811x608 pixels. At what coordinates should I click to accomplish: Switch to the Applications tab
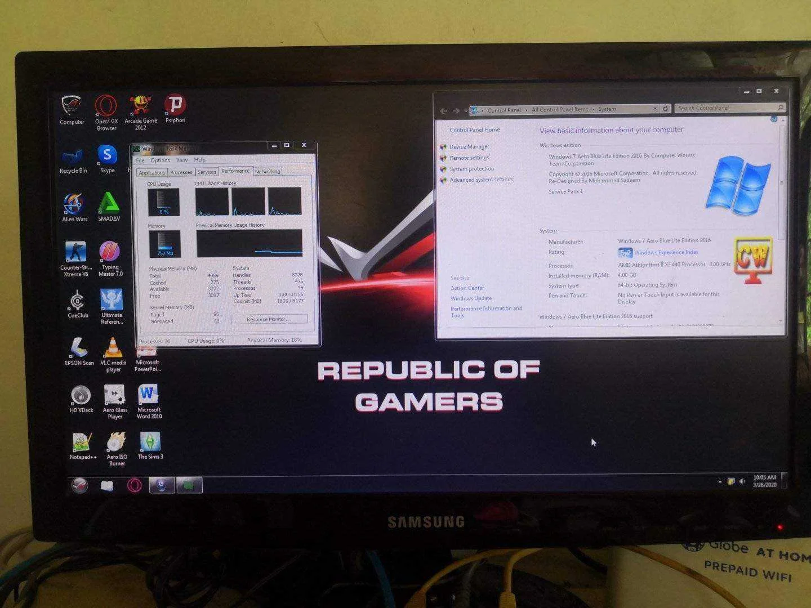[151, 173]
